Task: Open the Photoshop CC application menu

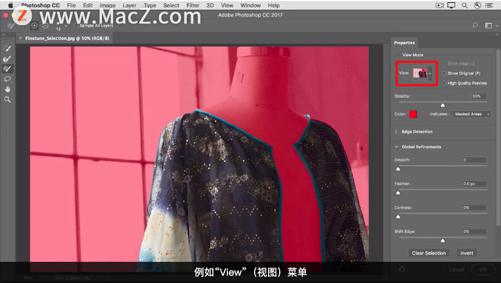Action: pos(40,6)
